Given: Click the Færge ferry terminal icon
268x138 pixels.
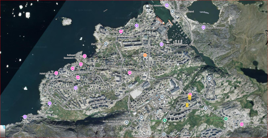Looking at the screenshot, I should point(159,22).
